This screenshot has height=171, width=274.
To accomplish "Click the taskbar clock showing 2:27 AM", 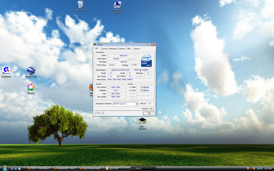I will coord(268,169).
